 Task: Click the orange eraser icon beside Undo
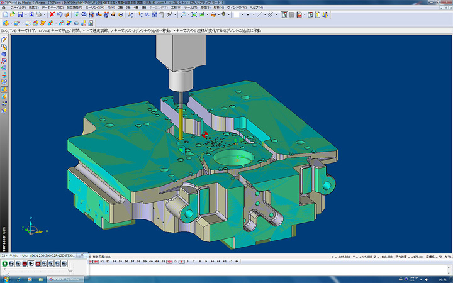[67, 14]
